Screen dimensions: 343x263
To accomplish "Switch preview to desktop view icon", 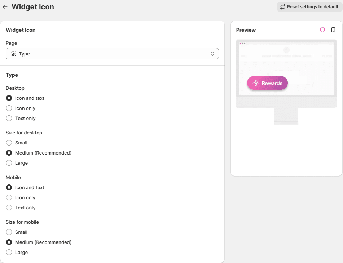I will [322, 30].
